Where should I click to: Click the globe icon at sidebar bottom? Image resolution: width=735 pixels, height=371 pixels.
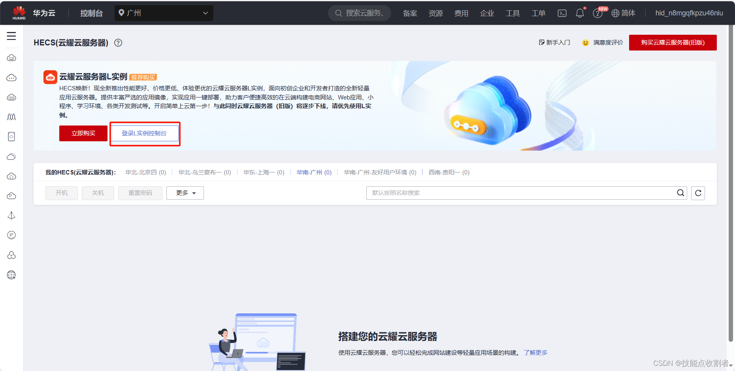coord(11,275)
